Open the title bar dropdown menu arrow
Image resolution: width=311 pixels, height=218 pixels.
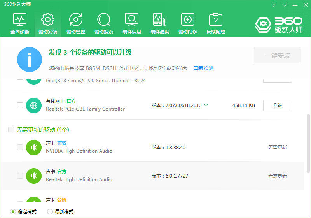285,5
